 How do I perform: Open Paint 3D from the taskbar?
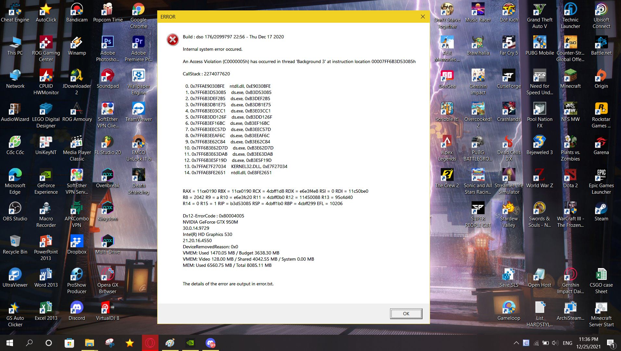point(170,343)
